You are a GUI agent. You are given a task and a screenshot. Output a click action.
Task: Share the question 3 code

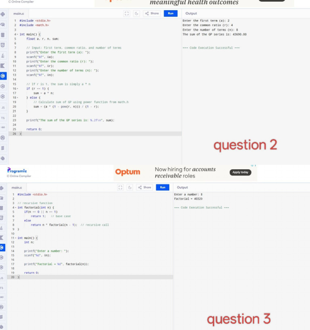[145, 187]
